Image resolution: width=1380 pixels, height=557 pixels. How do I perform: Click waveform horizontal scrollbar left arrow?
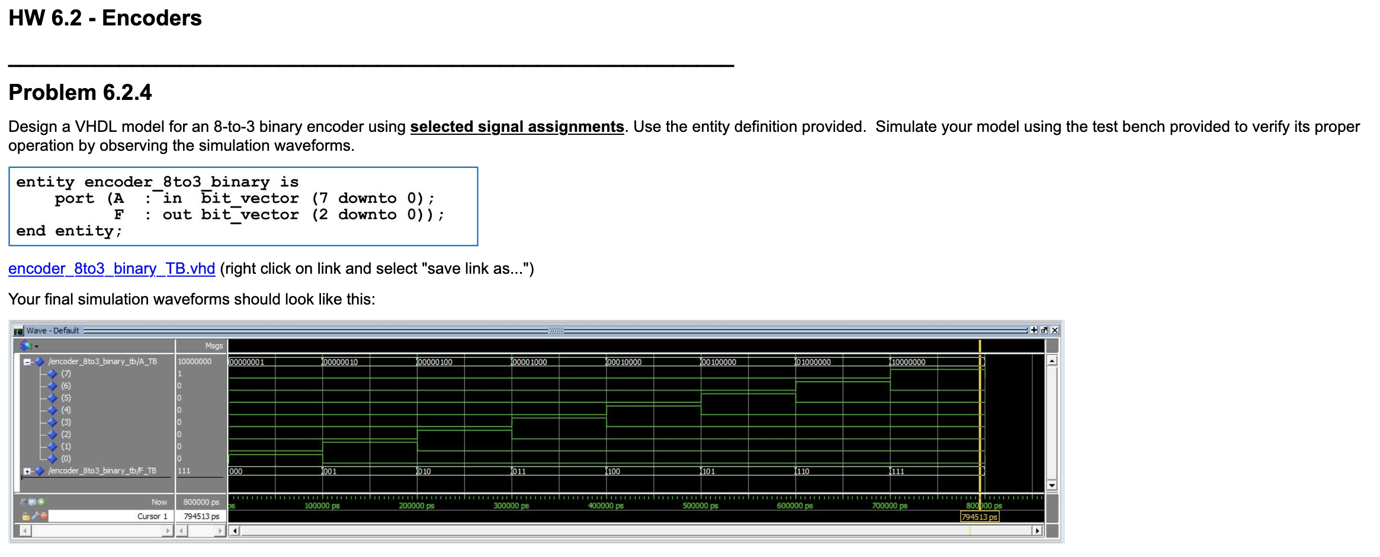(x=235, y=531)
